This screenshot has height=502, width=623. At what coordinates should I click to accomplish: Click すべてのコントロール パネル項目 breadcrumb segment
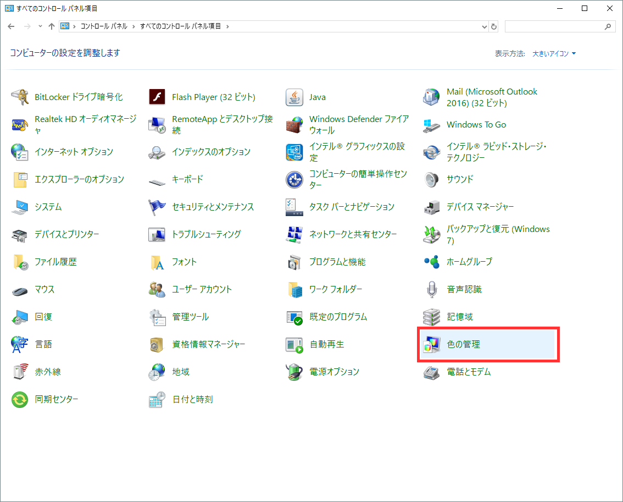[181, 26]
